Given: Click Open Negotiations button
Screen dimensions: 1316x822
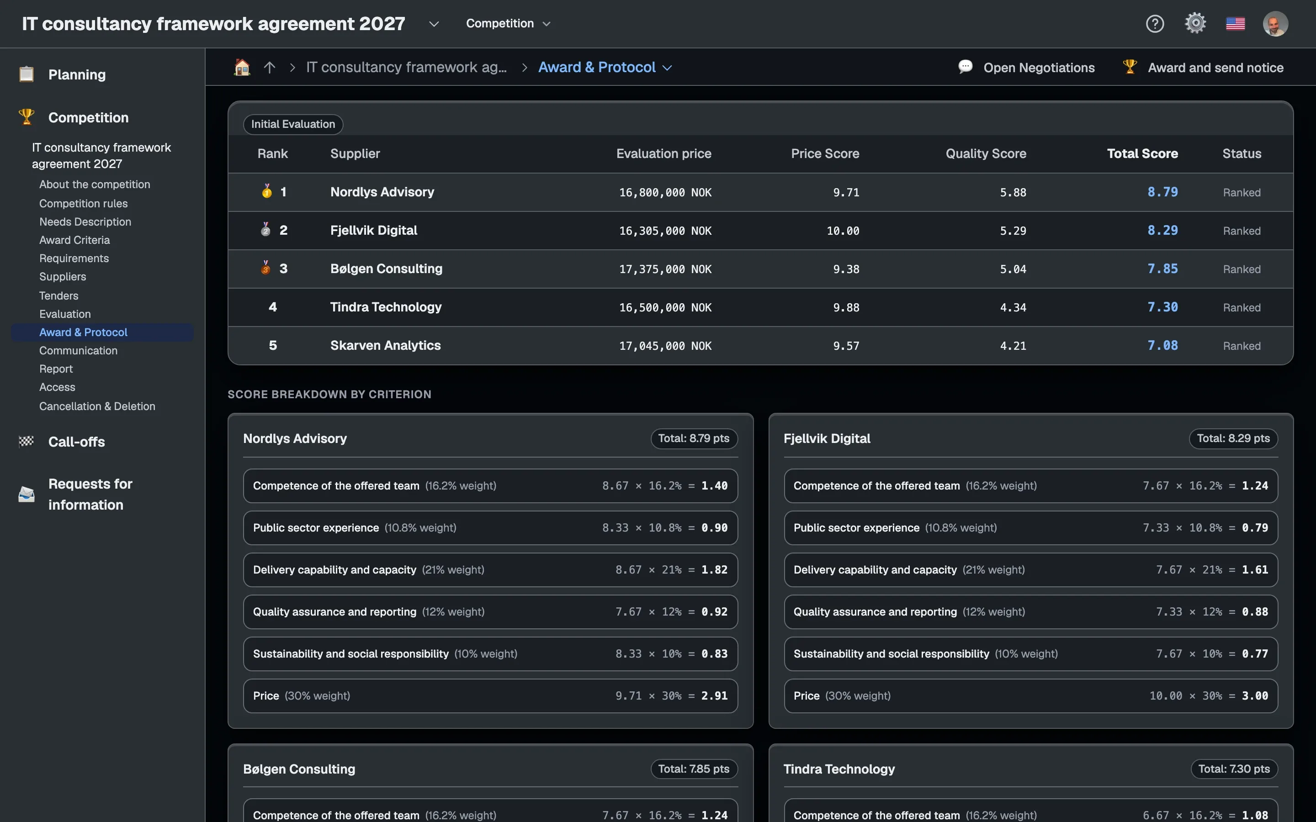Looking at the screenshot, I should point(1026,68).
